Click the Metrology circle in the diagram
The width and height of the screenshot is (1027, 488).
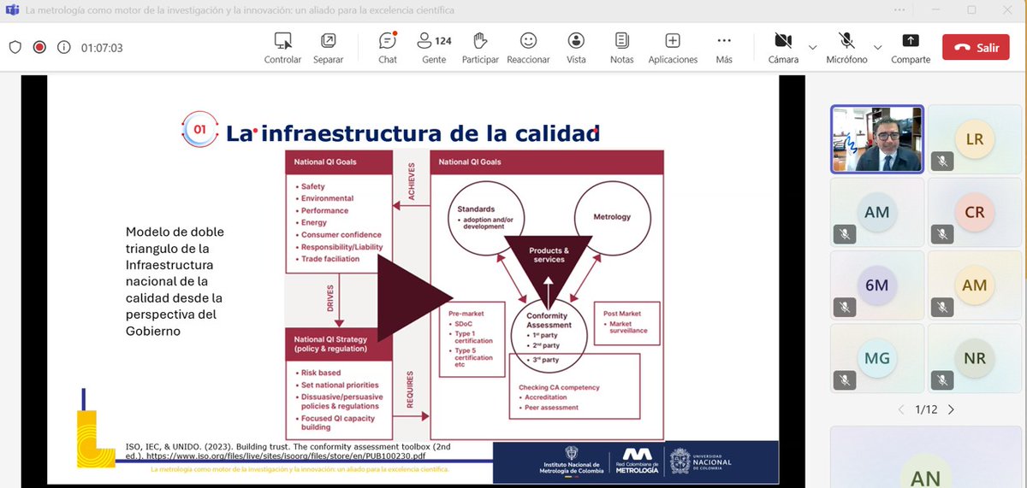[x=611, y=217]
